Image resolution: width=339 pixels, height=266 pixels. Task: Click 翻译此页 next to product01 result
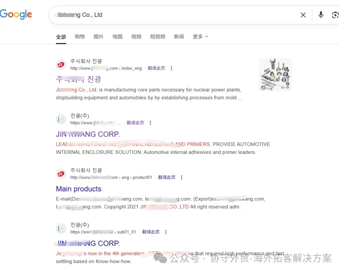tap(167, 177)
